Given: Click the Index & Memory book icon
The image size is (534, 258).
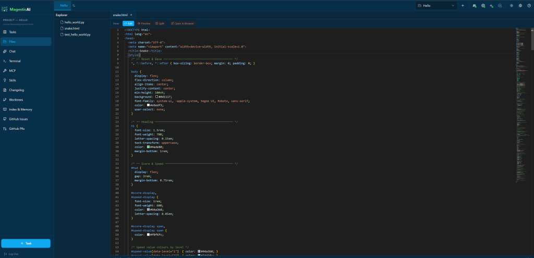Looking at the screenshot, I should pos(5,109).
